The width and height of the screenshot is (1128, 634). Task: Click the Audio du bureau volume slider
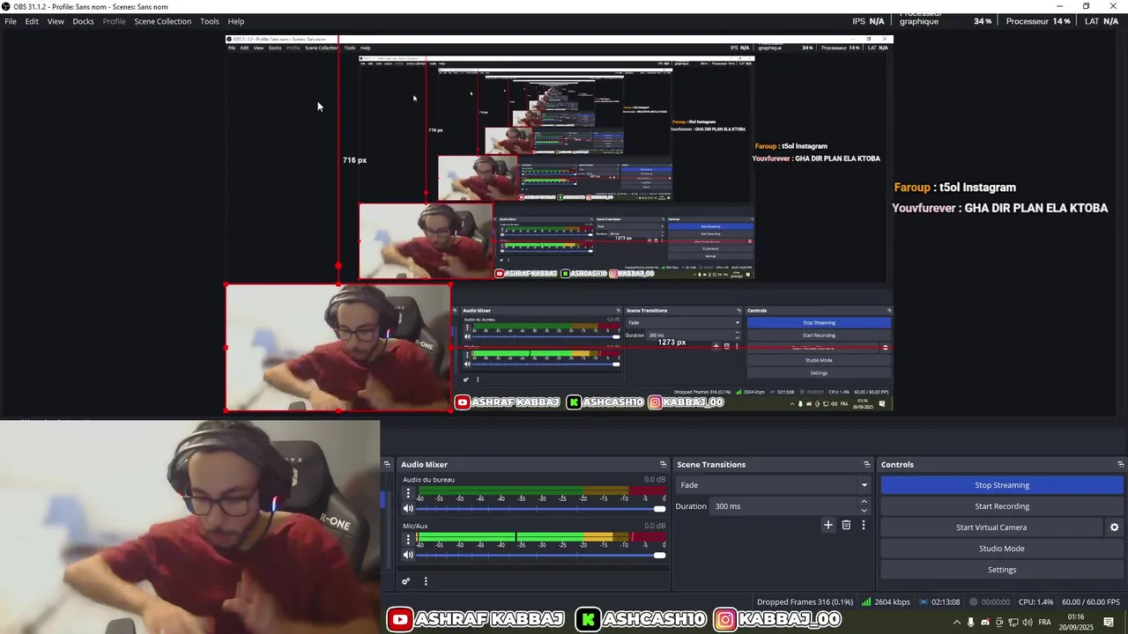(540, 509)
